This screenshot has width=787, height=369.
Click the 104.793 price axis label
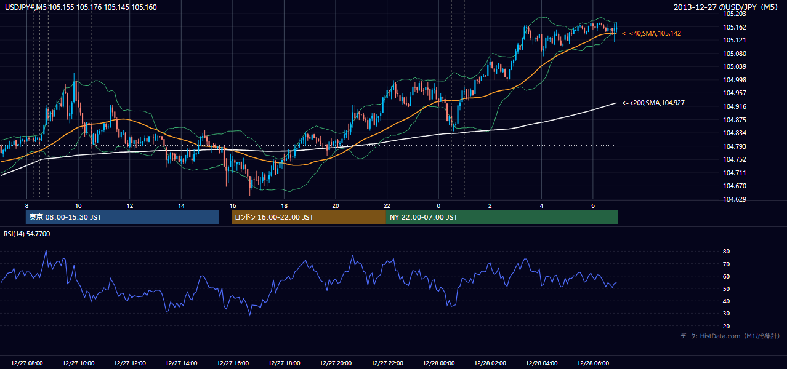735,146
